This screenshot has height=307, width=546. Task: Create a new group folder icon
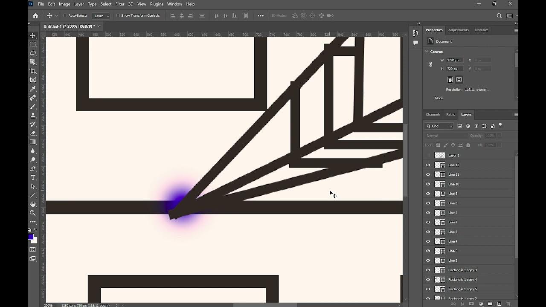click(x=490, y=304)
